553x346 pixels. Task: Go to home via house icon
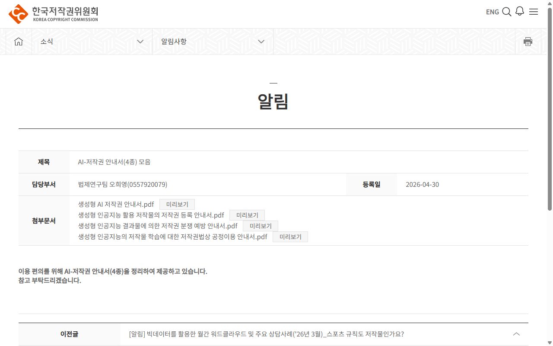(x=19, y=42)
